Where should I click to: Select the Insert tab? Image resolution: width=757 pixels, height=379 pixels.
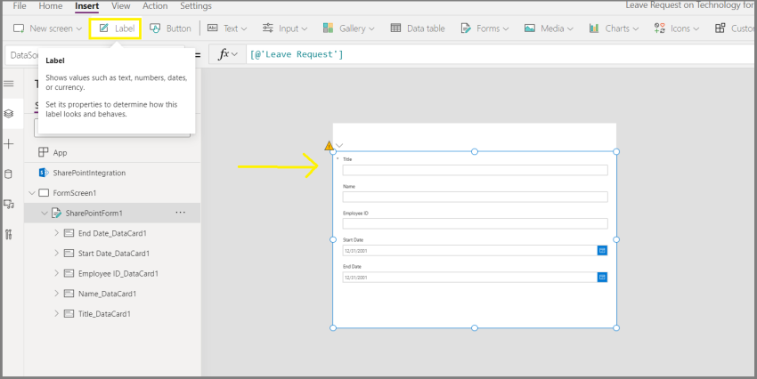tap(87, 6)
